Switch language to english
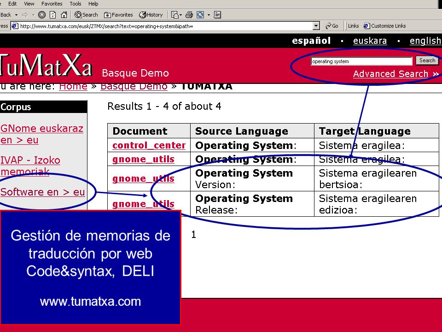442x332 pixels. [425, 41]
